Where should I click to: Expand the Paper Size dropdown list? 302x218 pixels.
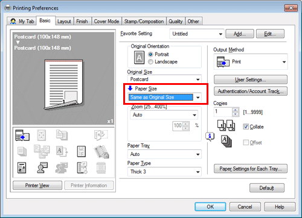(198, 98)
